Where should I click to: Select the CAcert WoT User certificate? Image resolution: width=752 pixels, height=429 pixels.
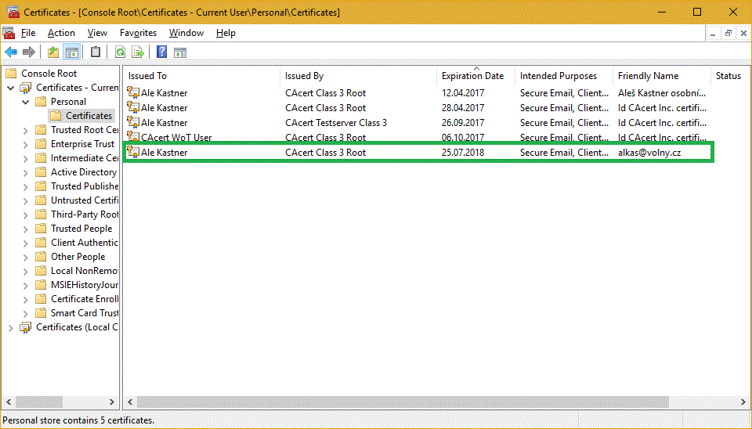(x=175, y=138)
